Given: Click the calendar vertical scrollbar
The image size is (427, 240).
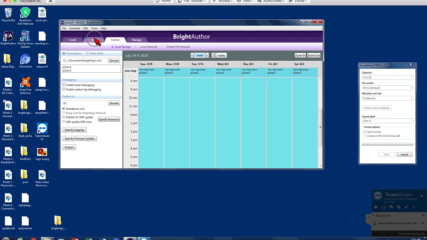Looking at the screenshot, I should click(x=321, y=127).
